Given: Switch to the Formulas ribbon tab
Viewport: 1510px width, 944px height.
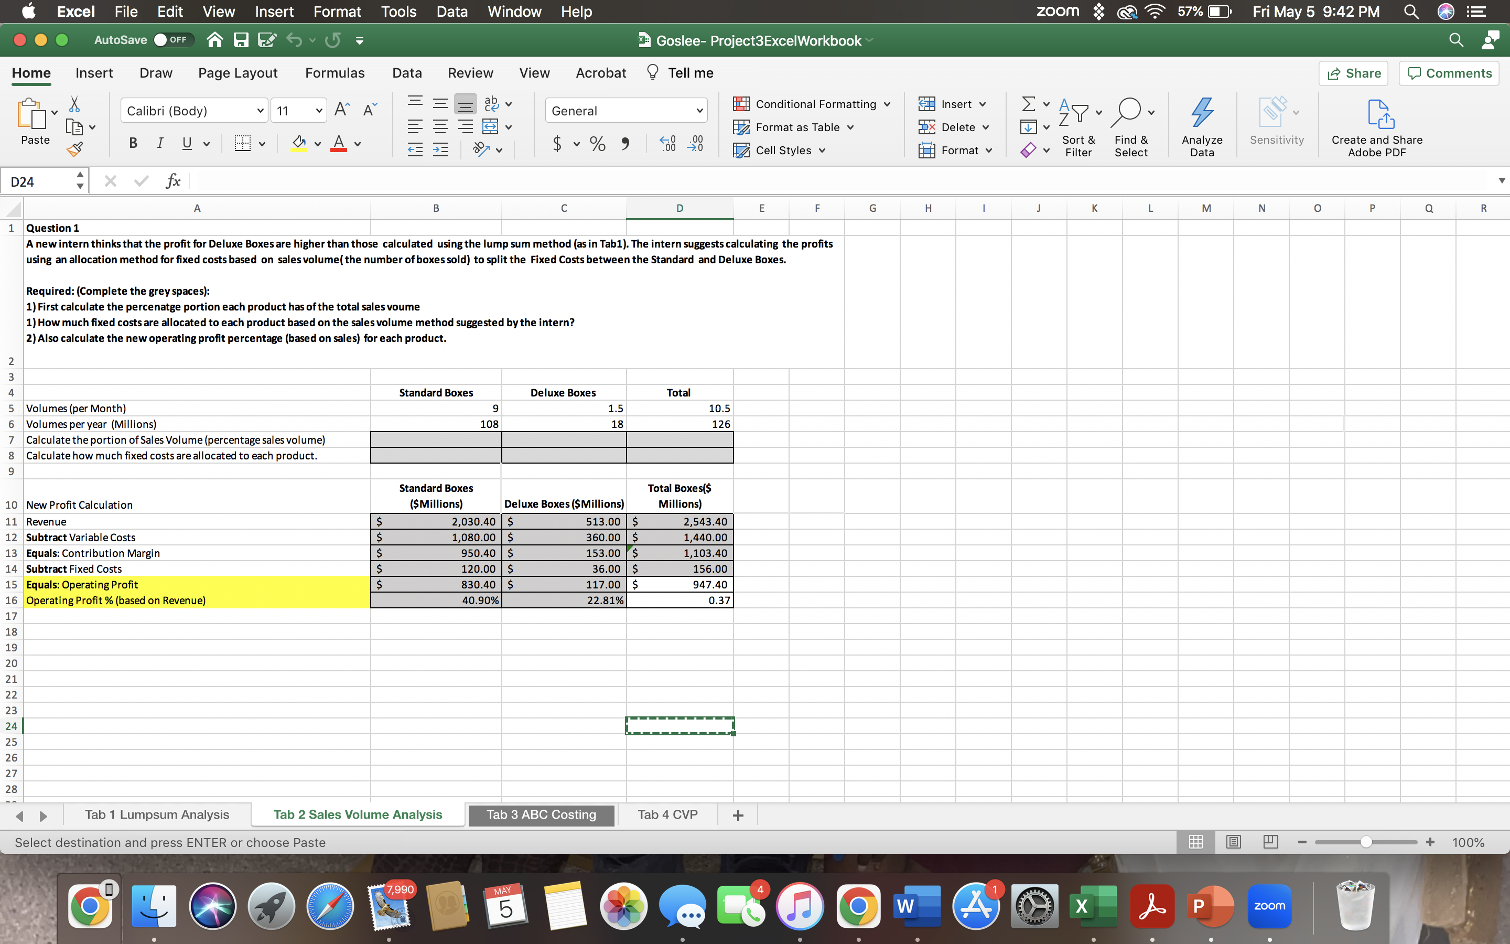Looking at the screenshot, I should click(335, 72).
